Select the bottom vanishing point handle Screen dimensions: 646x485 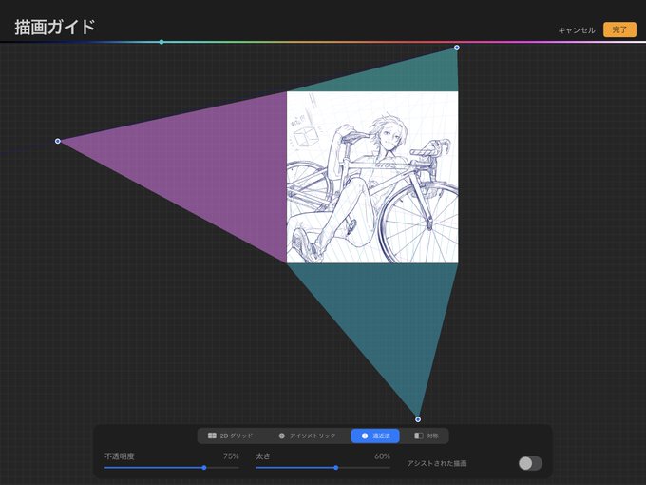pos(418,419)
